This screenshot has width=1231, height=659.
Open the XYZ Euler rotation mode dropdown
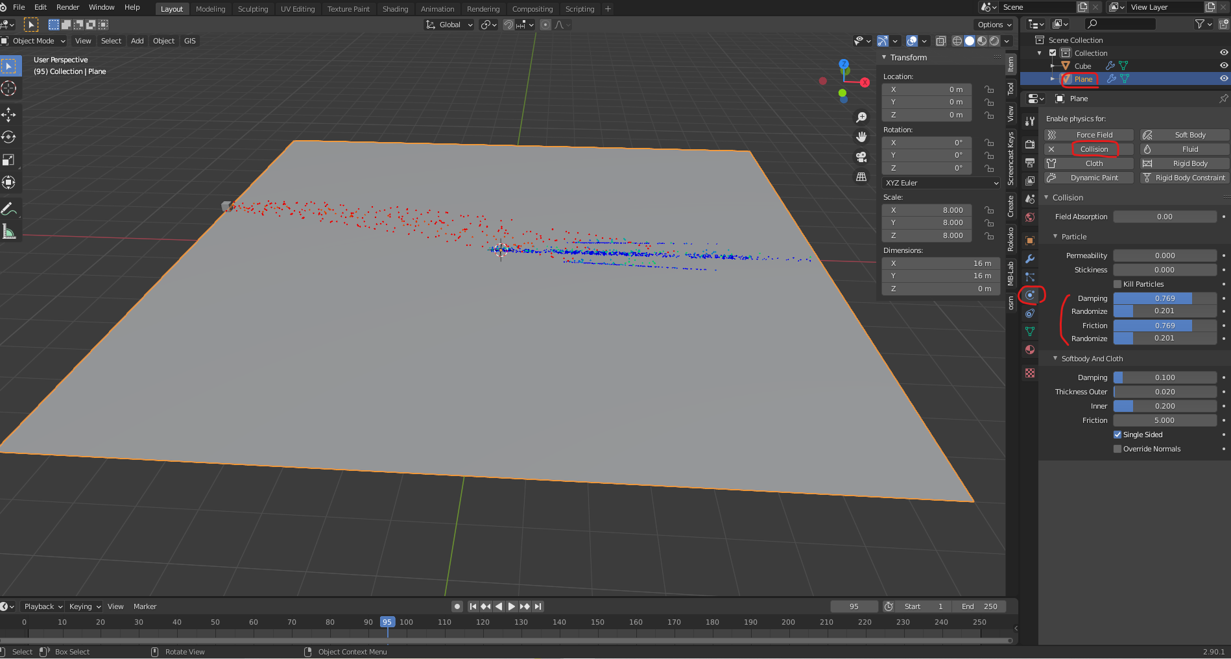tap(941, 183)
